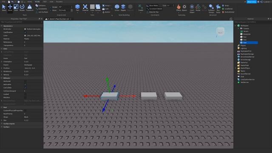Switch to the TEST ribbon tab
This screenshot has height=153, width=272.
(x=45, y=2)
